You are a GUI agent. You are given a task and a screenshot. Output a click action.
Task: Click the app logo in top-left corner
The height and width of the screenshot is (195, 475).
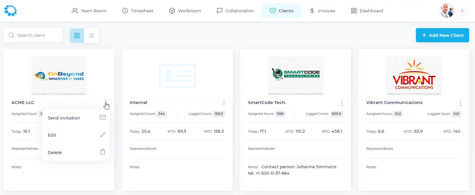pos(10,11)
